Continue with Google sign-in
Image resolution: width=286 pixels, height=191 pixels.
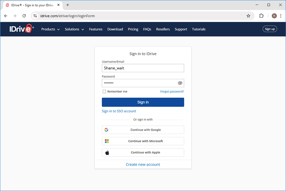click(143, 130)
